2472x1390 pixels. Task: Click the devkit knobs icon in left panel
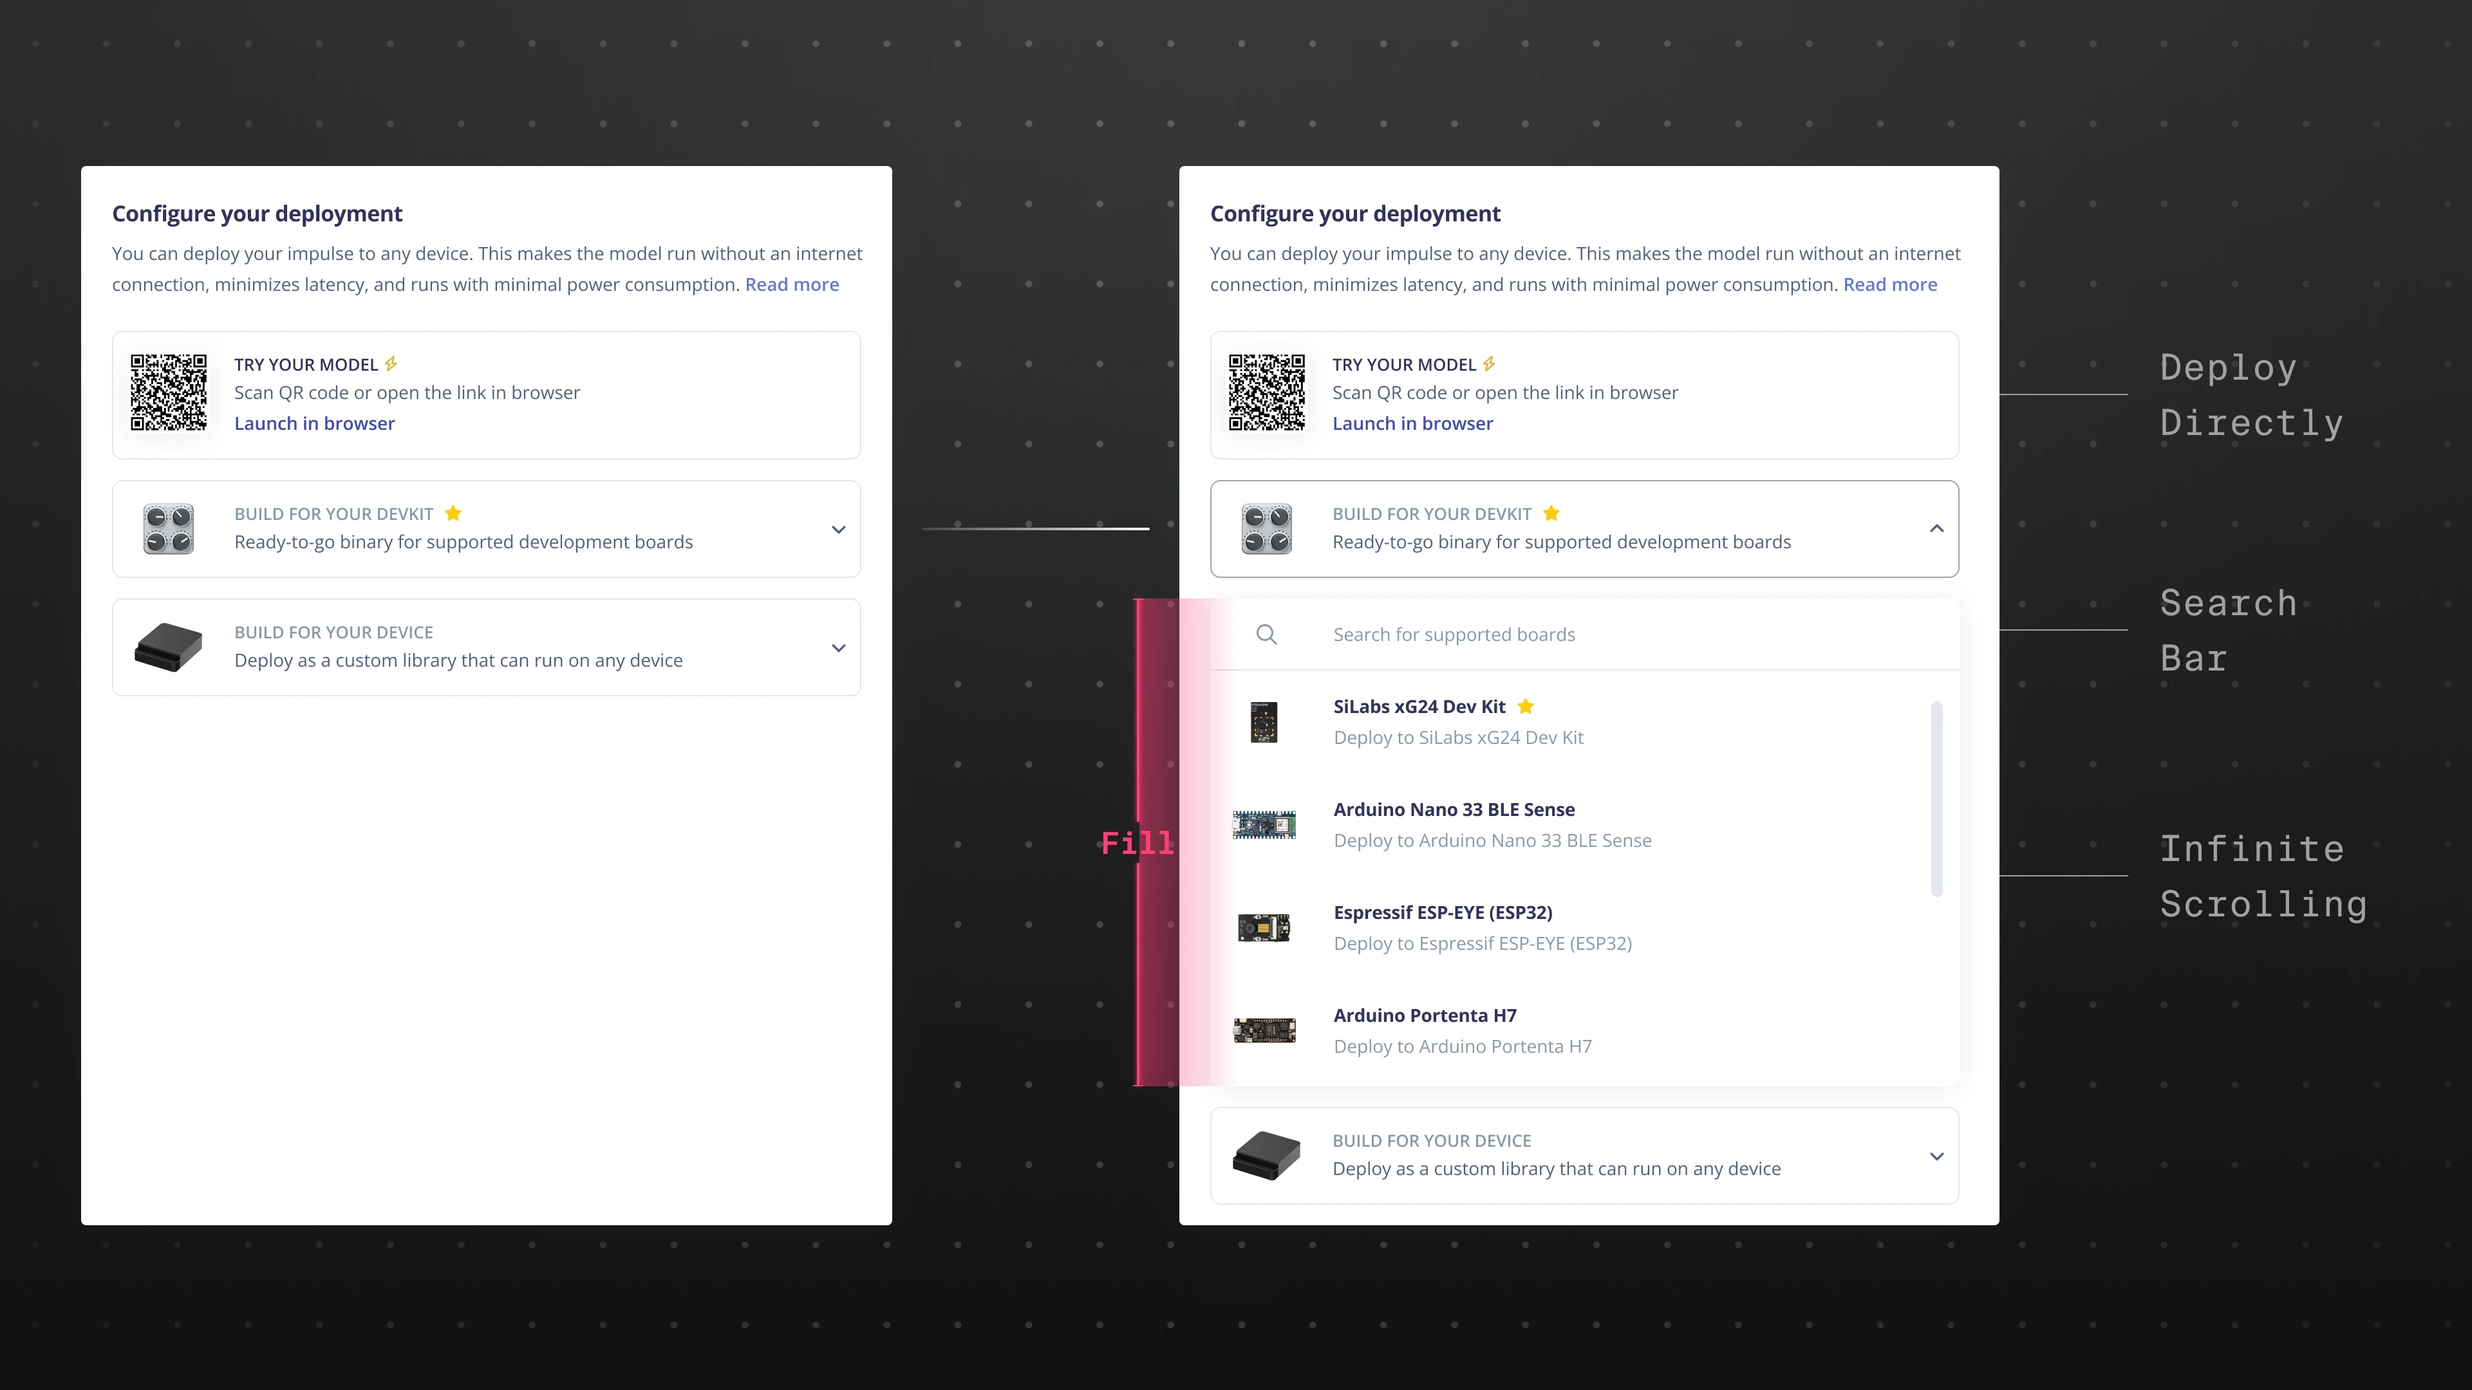(168, 528)
